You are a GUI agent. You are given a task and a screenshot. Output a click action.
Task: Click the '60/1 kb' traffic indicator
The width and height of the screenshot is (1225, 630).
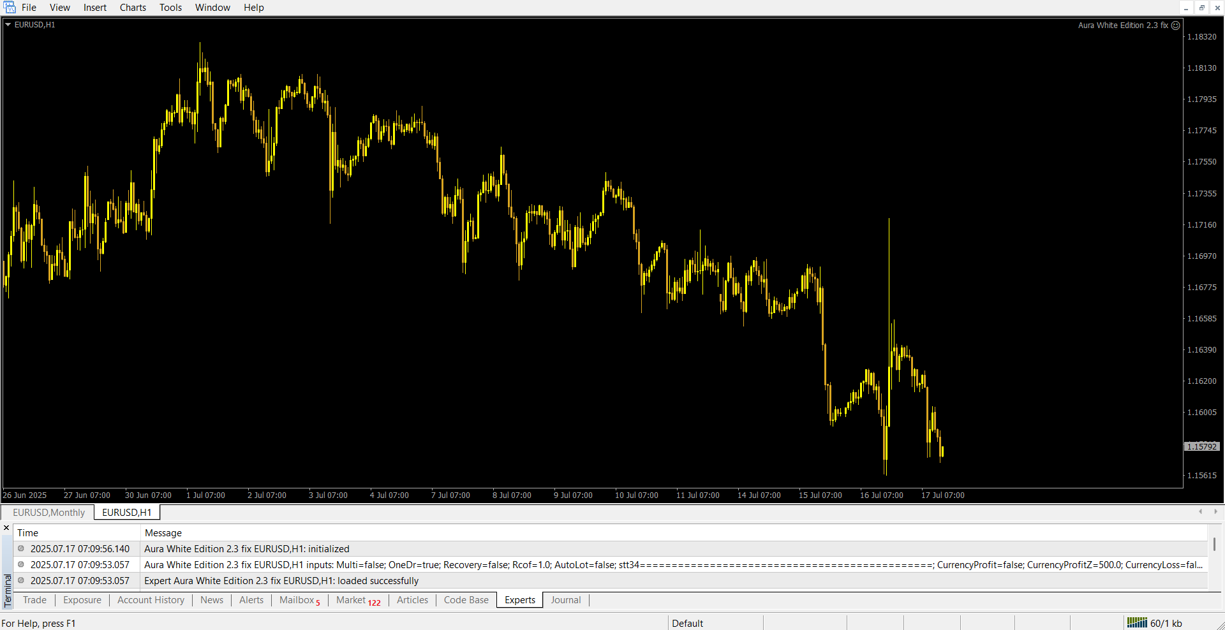[x=1166, y=623]
